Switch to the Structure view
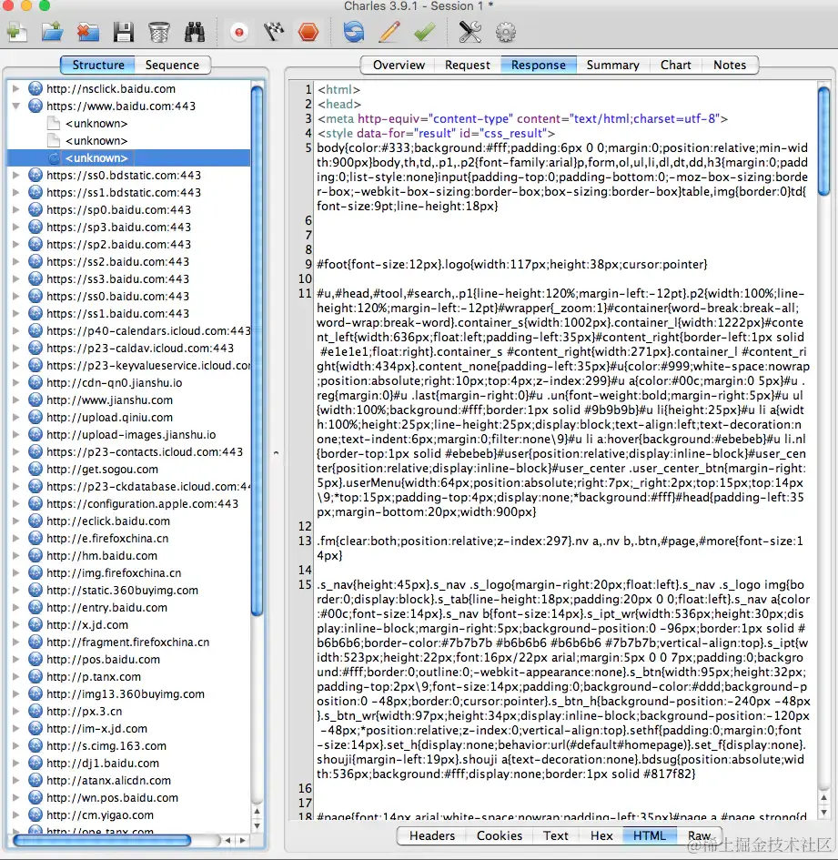 tap(98, 65)
